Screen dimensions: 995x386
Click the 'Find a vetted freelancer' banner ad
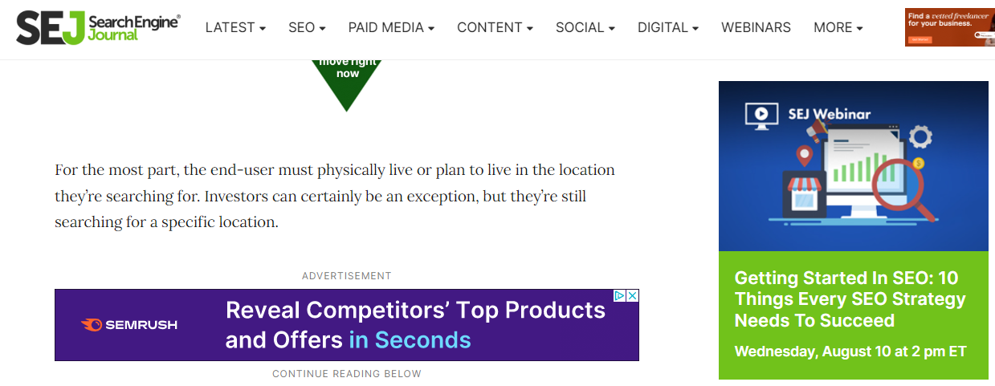[949, 27]
